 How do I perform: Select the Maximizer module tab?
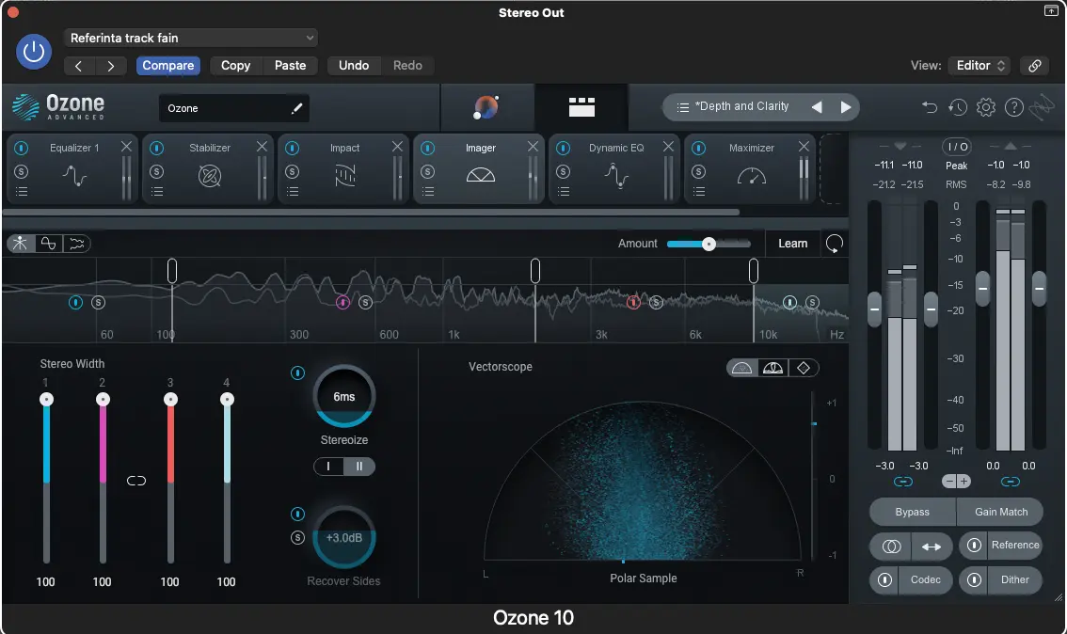pos(751,167)
